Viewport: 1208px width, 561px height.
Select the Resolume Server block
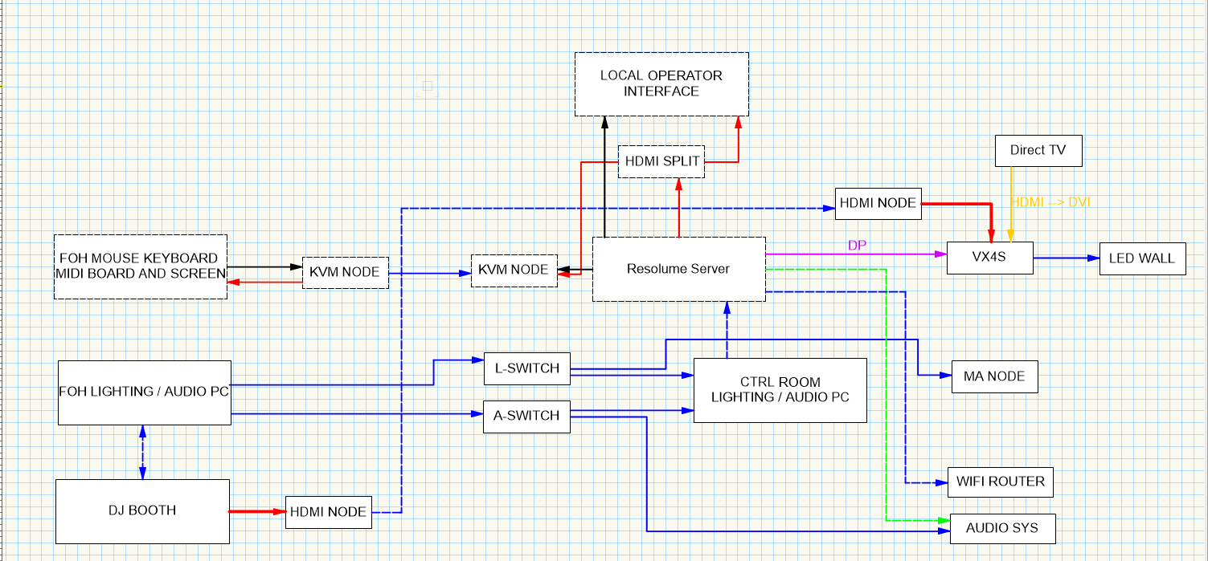point(679,269)
